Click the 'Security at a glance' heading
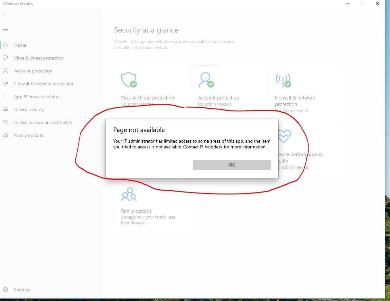390x301 pixels. [x=146, y=30]
